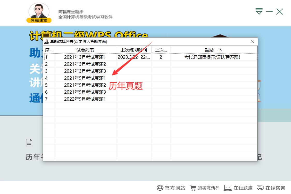
Task: Click the 试卷列表 column header
Action: 85,50
